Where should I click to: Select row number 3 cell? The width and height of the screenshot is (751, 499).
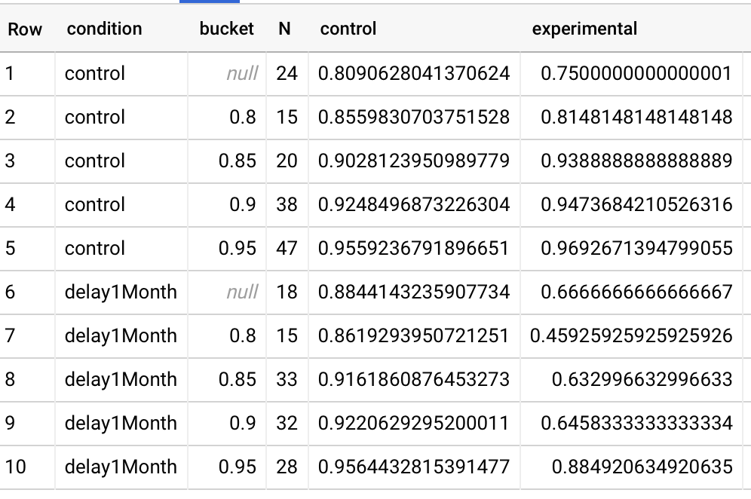click(11, 161)
